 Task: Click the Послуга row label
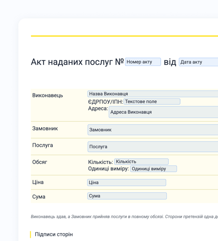pyautogui.click(x=42, y=145)
